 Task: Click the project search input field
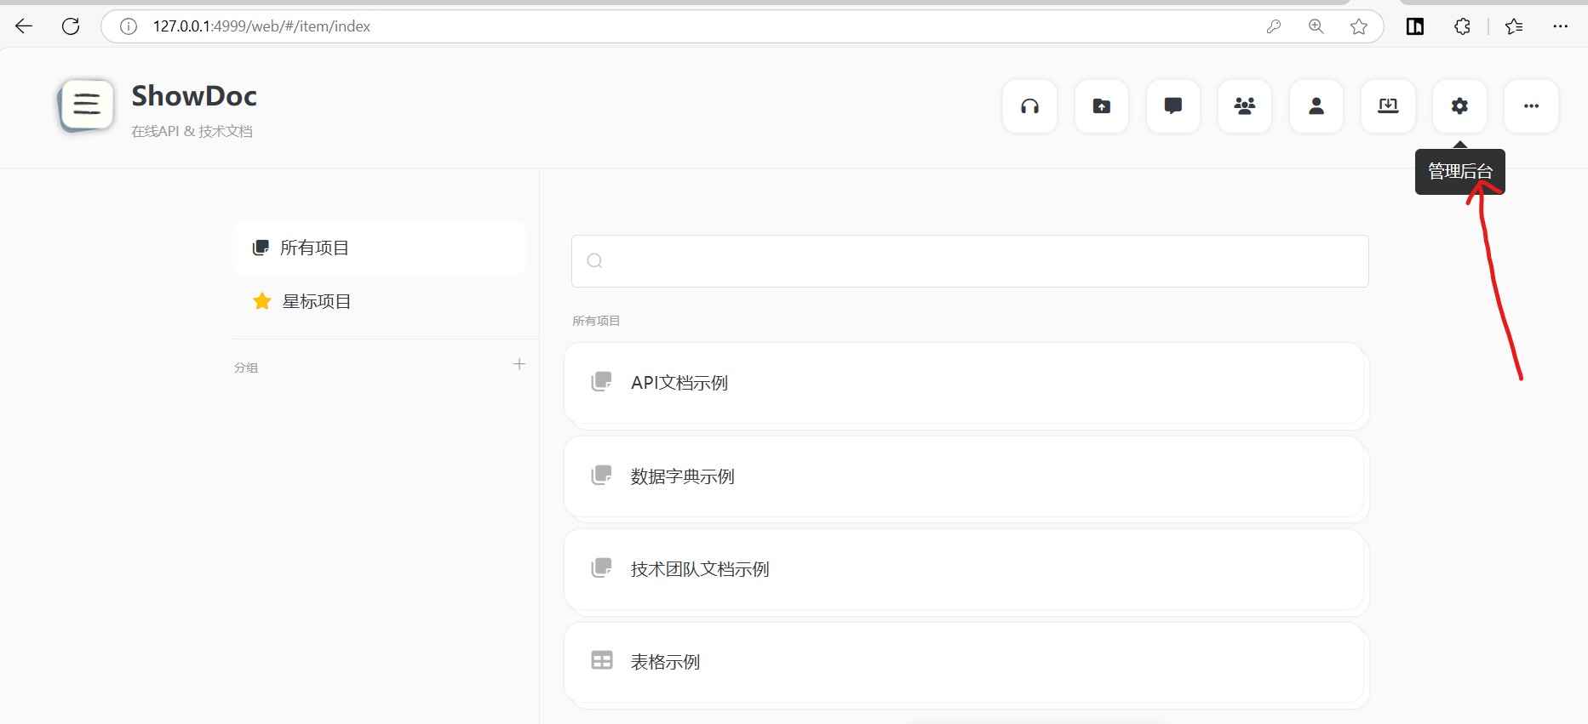[x=970, y=261]
